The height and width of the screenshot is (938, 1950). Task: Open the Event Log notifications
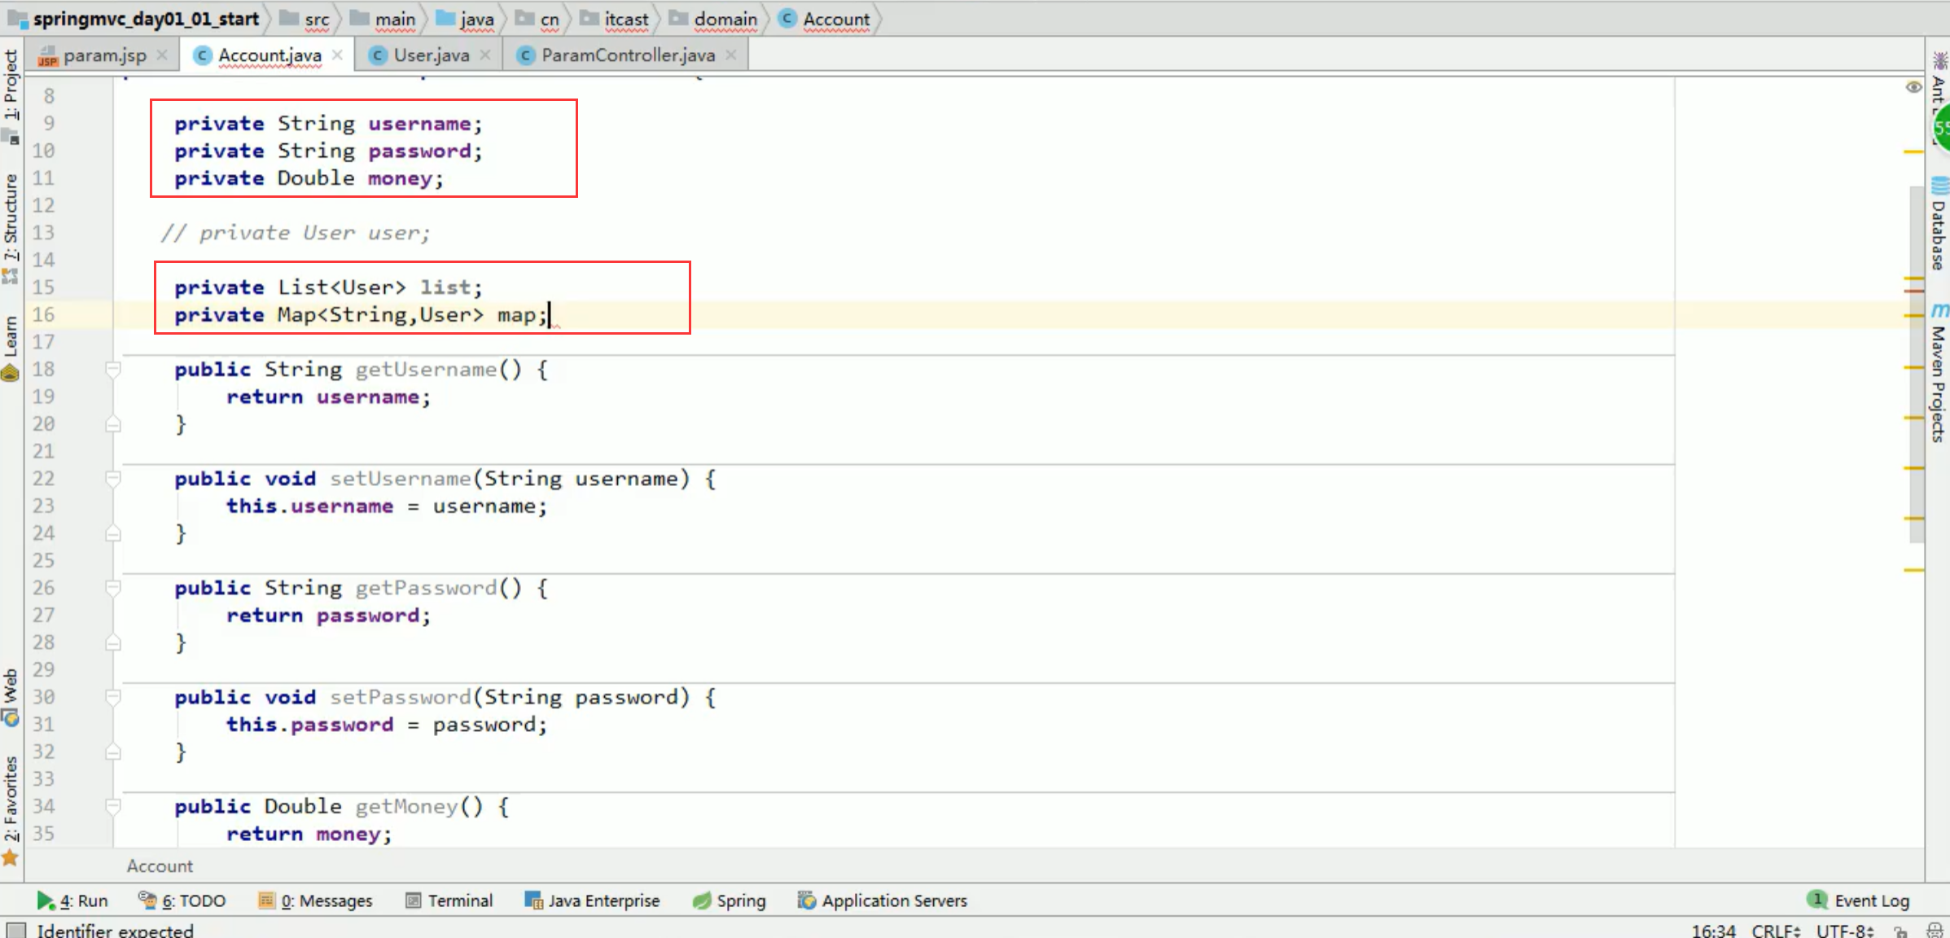click(x=1859, y=901)
